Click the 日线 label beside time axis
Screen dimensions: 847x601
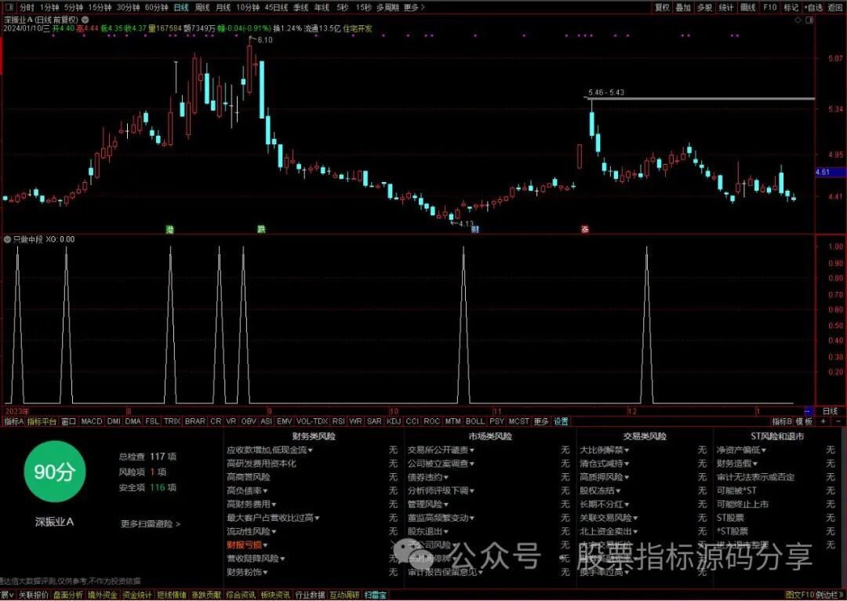click(x=829, y=411)
